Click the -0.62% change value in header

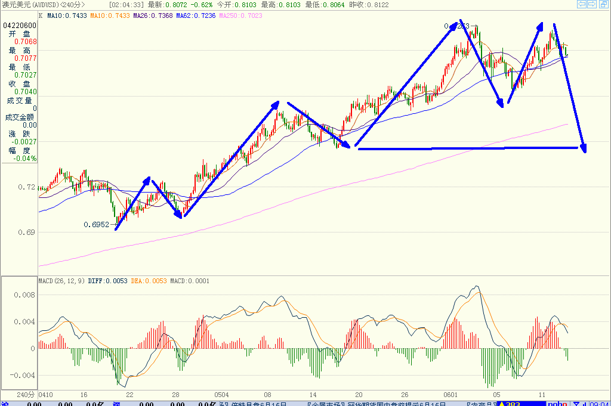click(x=202, y=5)
